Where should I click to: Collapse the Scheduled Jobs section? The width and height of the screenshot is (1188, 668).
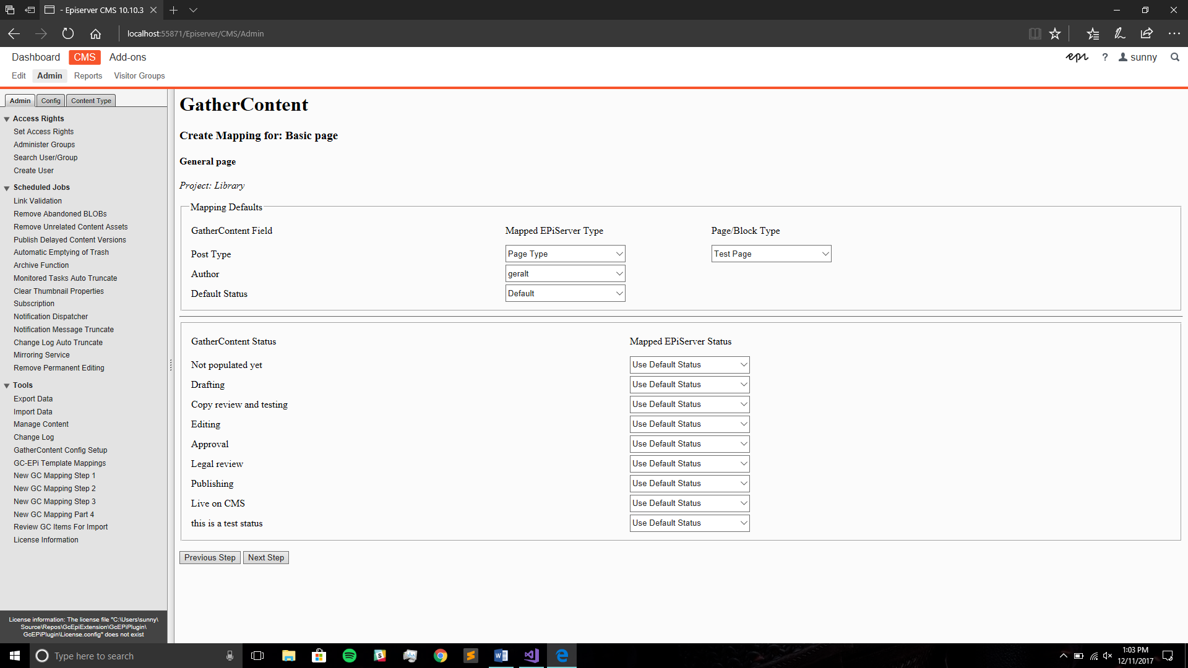[x=7, y=187]
